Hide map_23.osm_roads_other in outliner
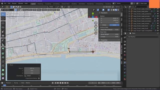The image size is (160, 90). 158,11
